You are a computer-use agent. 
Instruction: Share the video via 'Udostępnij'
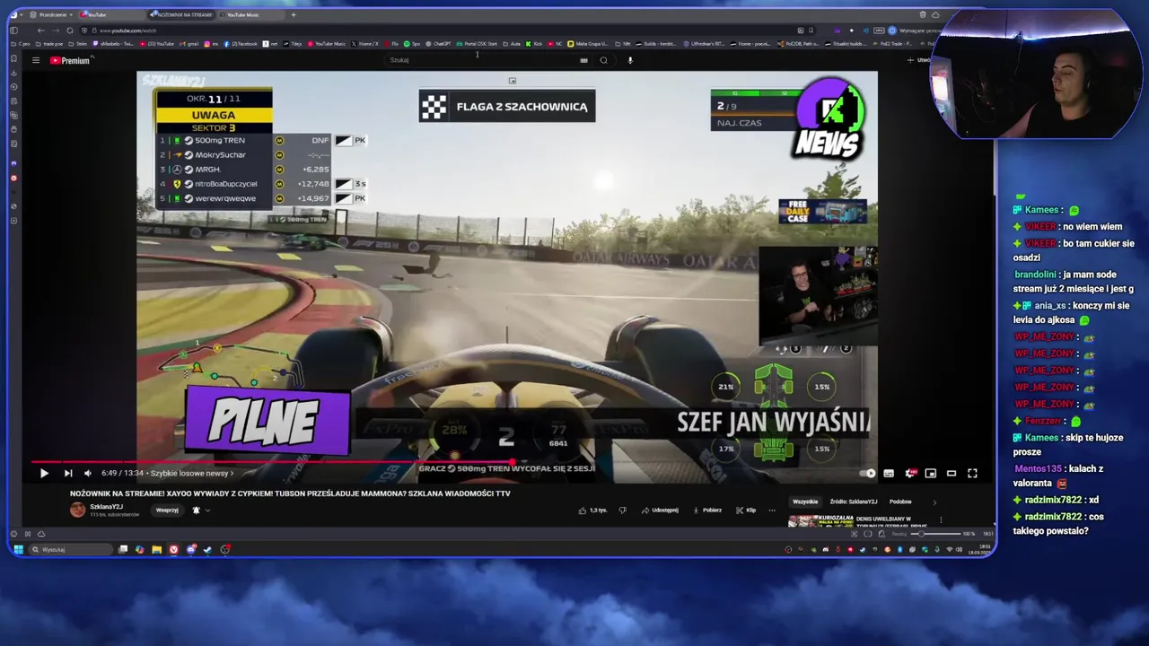coord(660,510)
